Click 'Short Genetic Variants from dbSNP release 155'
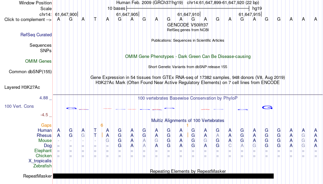The image size is (323, 184). (x=188, y=67)
